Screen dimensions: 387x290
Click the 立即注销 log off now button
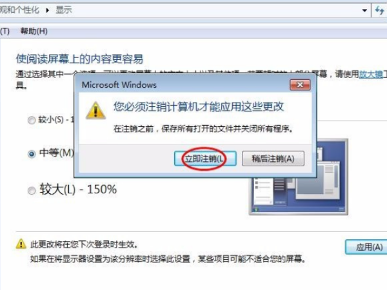pyautogui.click(x=205, y=159)
